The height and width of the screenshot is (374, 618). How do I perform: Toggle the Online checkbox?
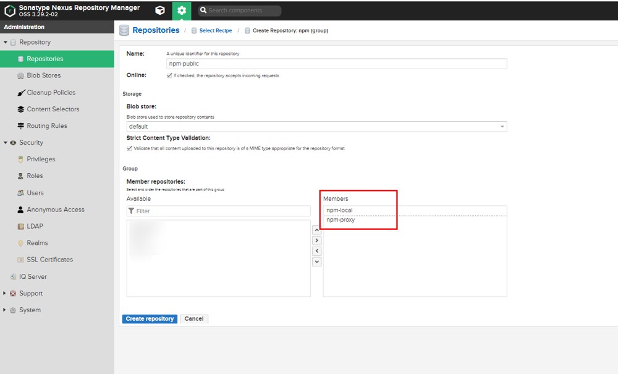[x=169, y=75]
